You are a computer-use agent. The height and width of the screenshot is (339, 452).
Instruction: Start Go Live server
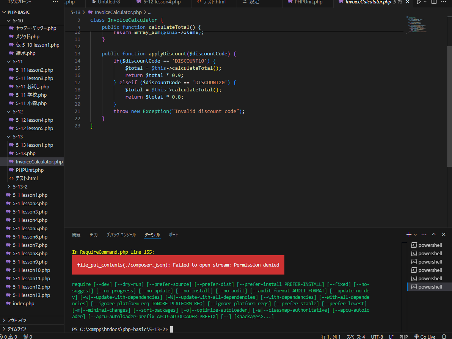coord(425,337)
